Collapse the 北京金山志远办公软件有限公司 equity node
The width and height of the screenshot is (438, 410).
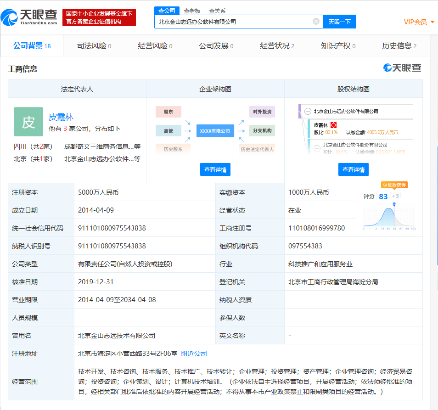308,112
